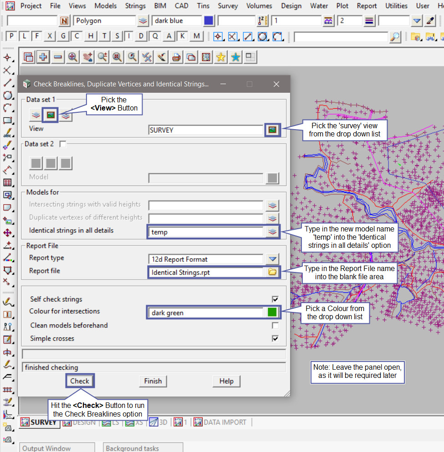Screen dimensions: 444x452
Task: Enable Clean models beforehand checkbox
Action: point(275,326)
